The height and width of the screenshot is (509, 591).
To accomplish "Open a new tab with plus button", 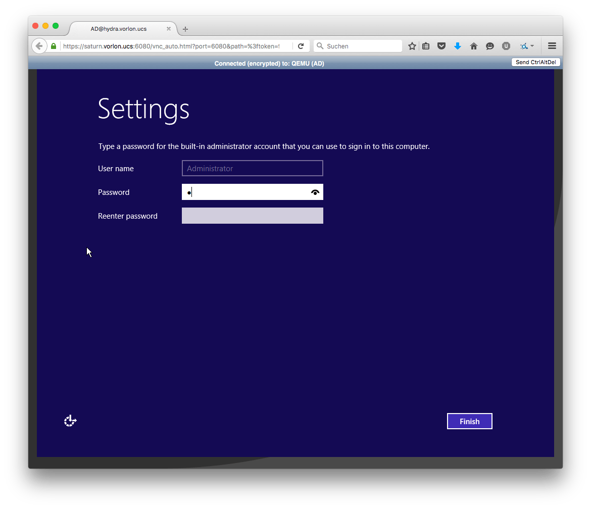I will coord(185,29).
